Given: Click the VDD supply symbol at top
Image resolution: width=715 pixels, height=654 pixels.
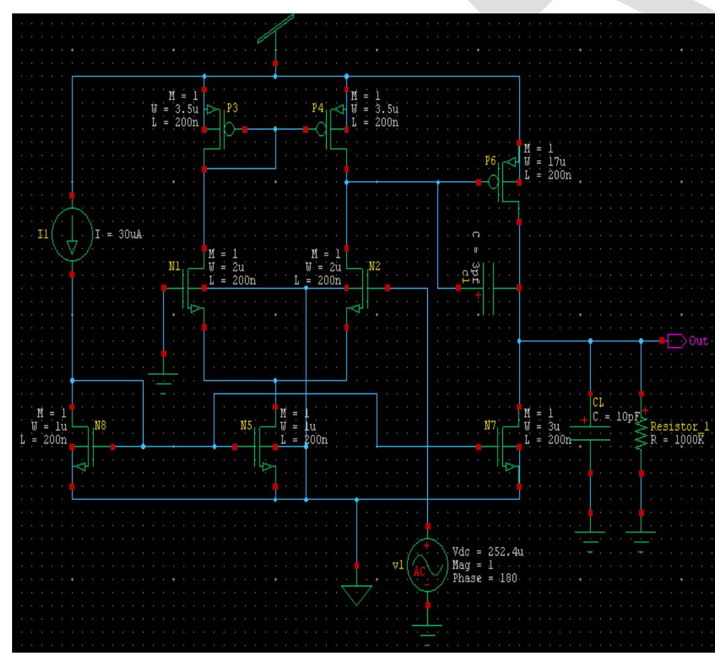Looking at the screenshot, I should tap(276, 30).
